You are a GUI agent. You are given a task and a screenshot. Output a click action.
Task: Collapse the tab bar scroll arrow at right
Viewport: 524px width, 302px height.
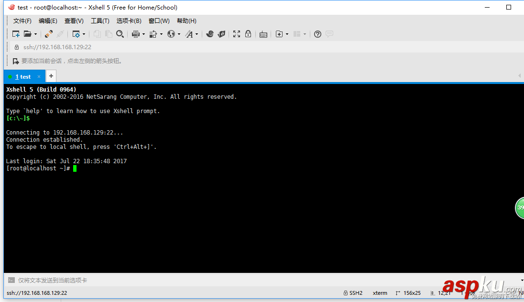[519, 76]
